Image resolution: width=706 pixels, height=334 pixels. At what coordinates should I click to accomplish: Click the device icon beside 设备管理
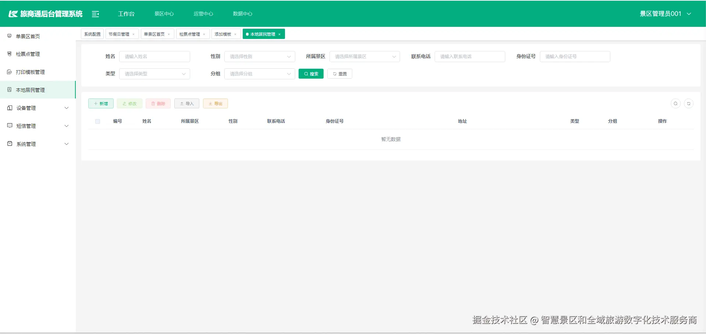pyautogui.click(x=9, y=108)
